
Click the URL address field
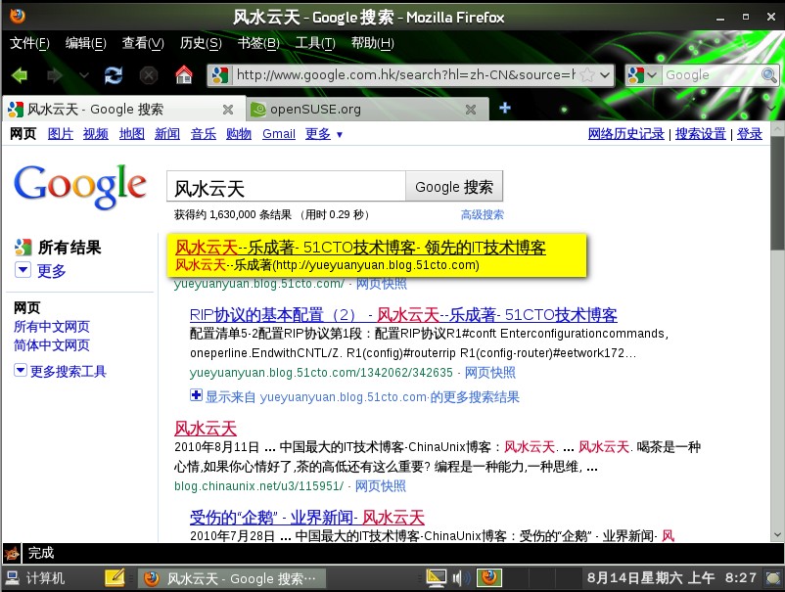(405, 75)
